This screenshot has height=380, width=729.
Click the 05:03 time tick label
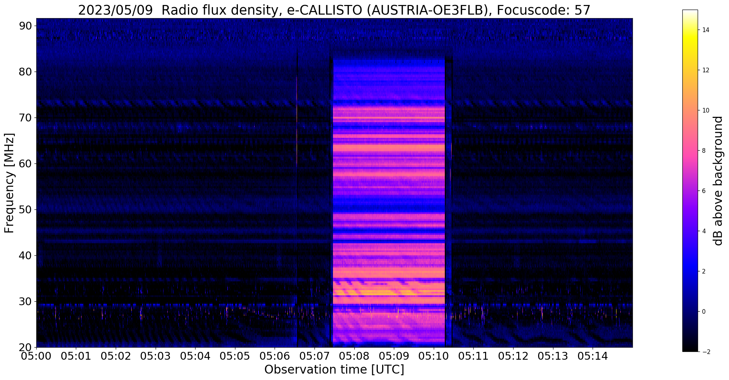tap(156, 356)
